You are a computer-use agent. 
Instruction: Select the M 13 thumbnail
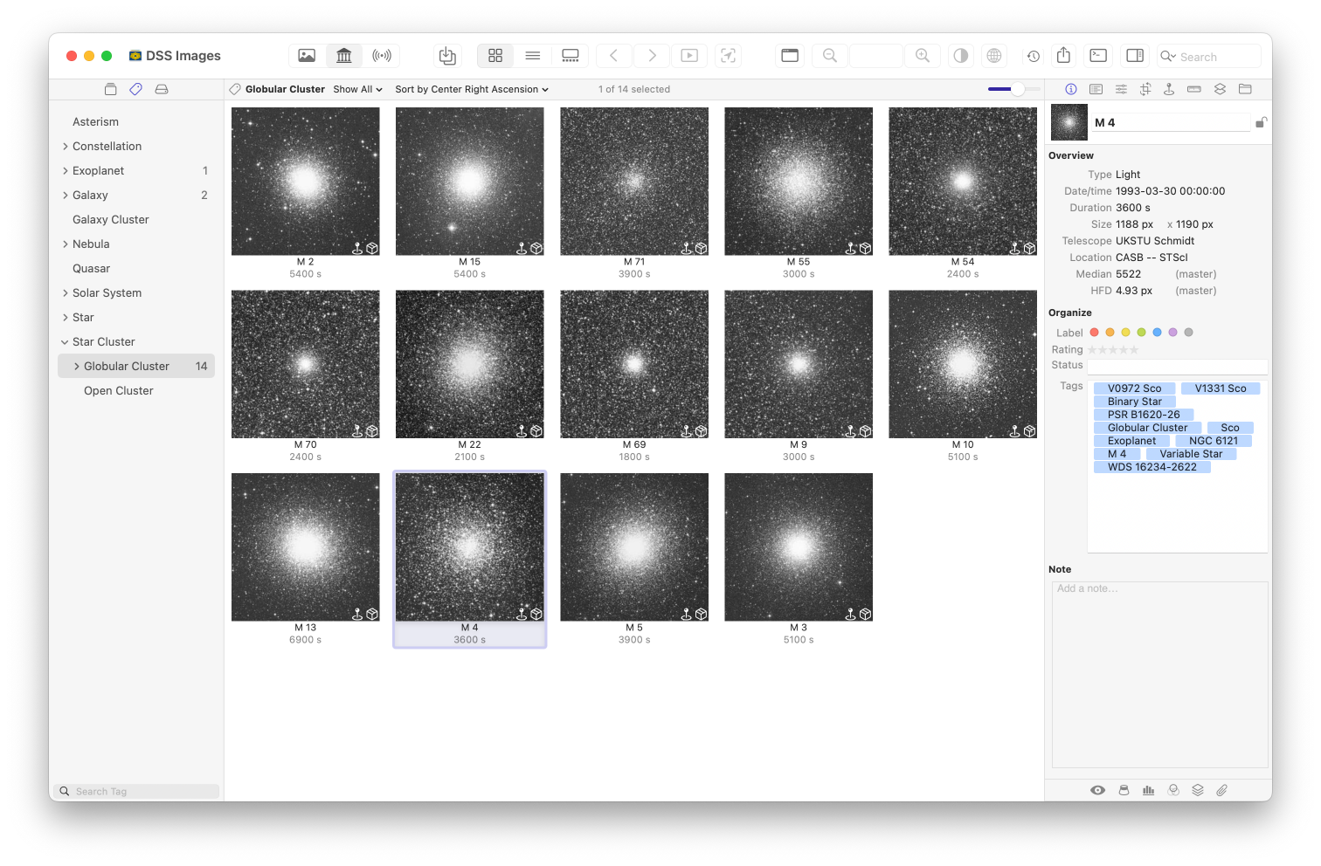coord(305,547)
